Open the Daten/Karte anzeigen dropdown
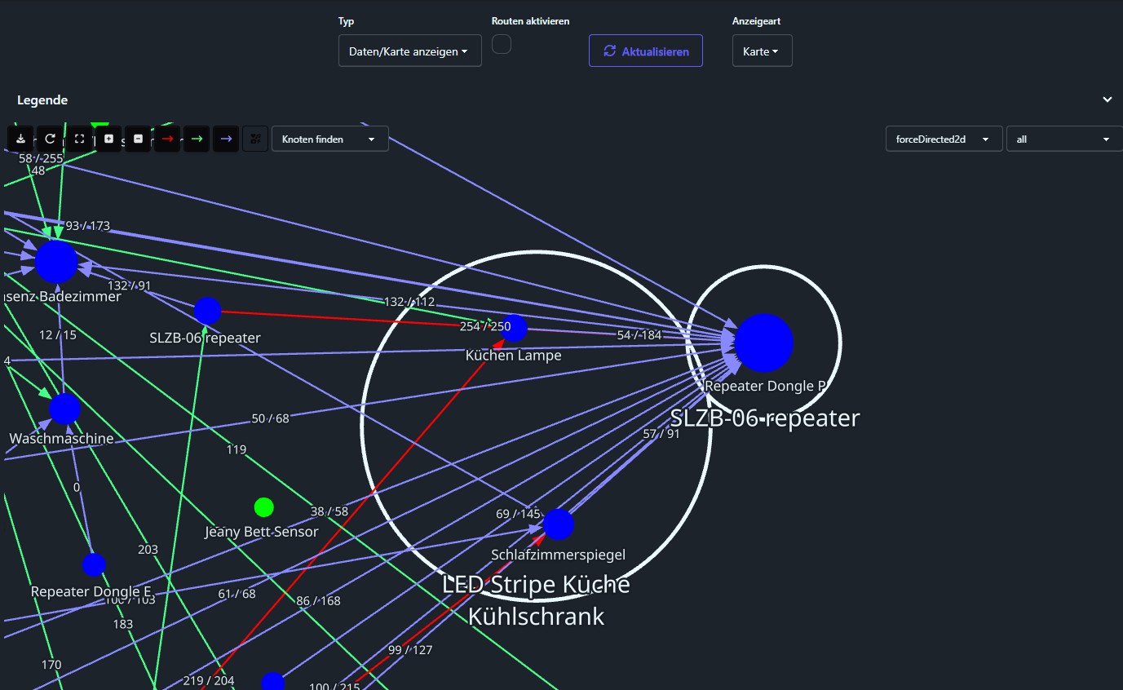 coord(409,51)
